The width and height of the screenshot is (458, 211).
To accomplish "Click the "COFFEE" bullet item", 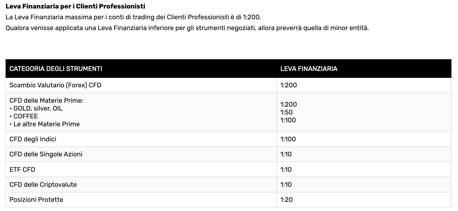I will (26, 116).
